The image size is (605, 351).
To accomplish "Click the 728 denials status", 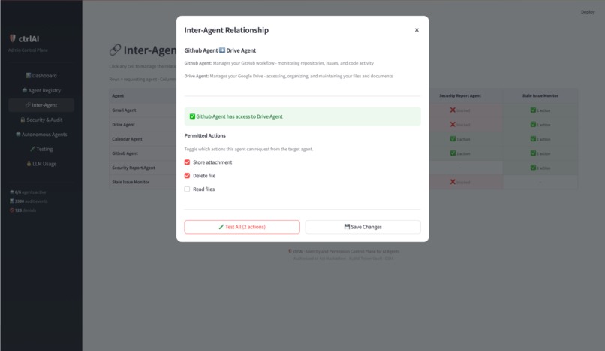I will pos(23,210).
